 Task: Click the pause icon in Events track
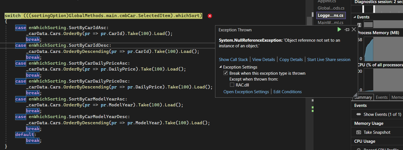point(359,25)
